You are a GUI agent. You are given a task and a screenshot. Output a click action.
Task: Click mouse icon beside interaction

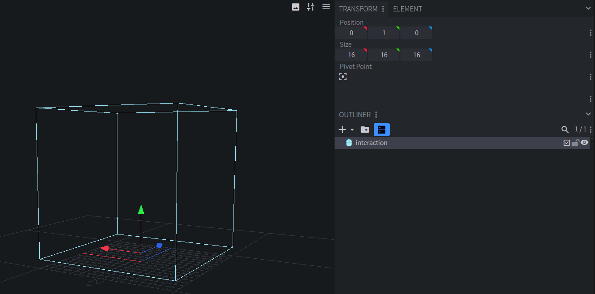349,143
